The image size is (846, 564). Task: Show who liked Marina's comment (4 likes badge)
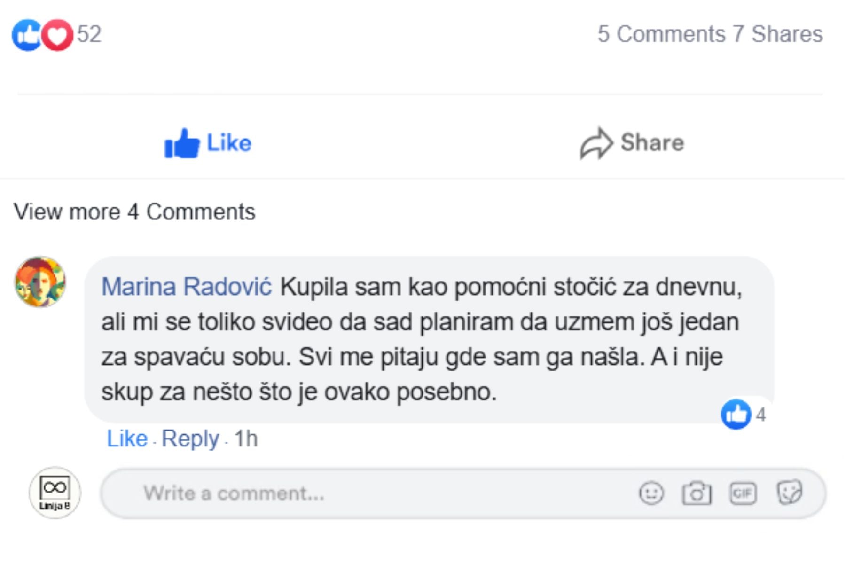pyautogui.click(x=744, y=415)
